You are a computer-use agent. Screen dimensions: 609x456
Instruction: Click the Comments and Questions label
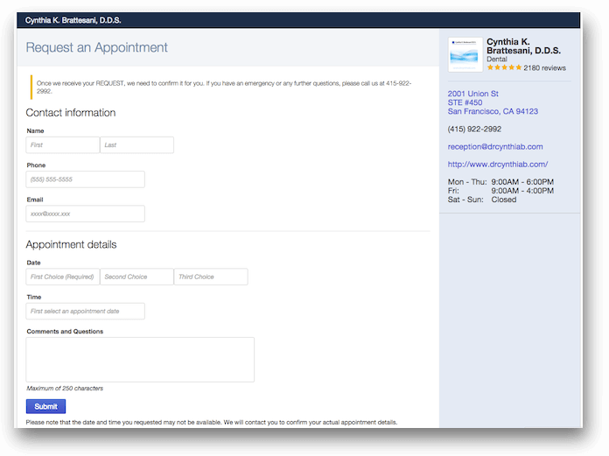(x=65, y=332)
